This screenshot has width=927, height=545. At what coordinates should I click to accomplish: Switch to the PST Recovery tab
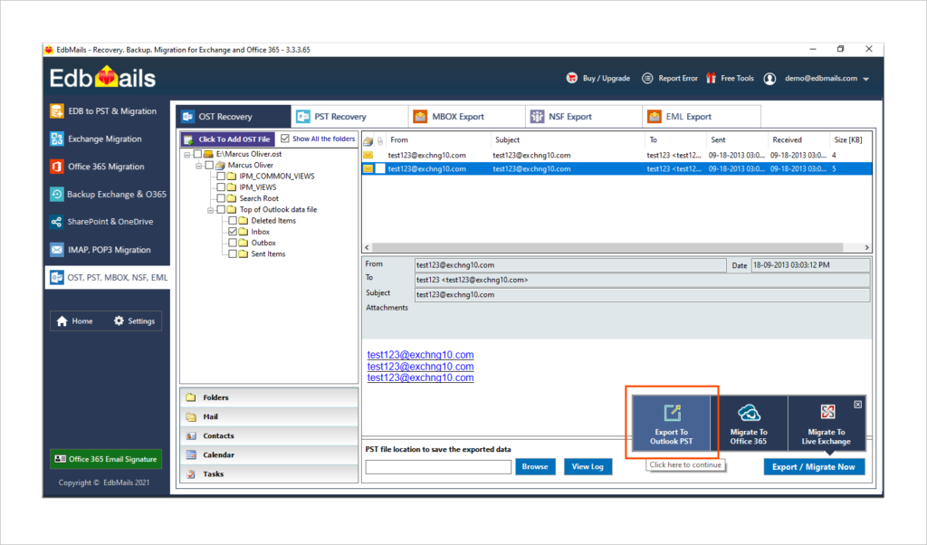point(349,117)
